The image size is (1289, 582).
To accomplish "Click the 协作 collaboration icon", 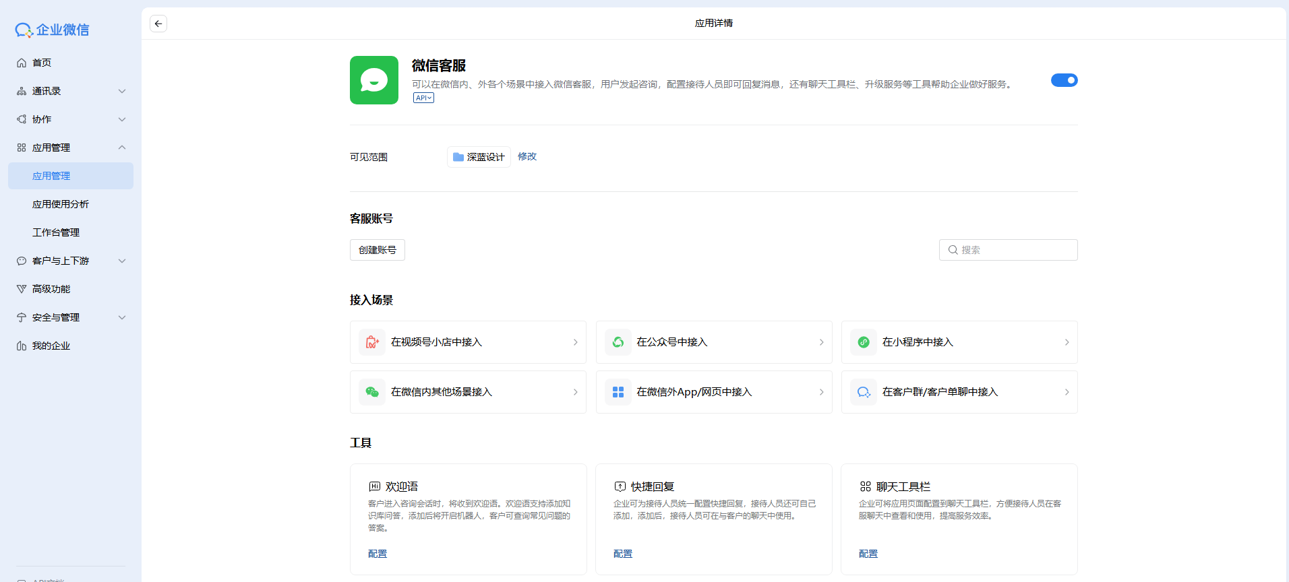I will pos(22,119).
